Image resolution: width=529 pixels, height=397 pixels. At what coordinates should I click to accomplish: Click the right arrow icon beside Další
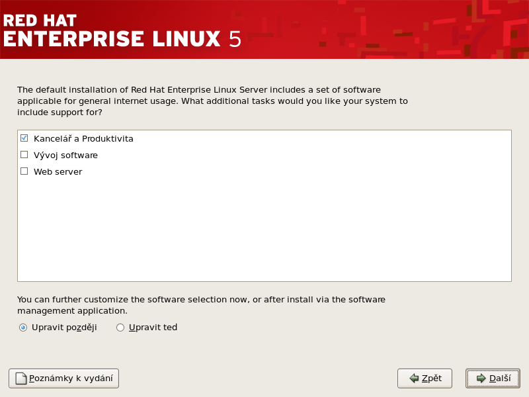point(481,378)
